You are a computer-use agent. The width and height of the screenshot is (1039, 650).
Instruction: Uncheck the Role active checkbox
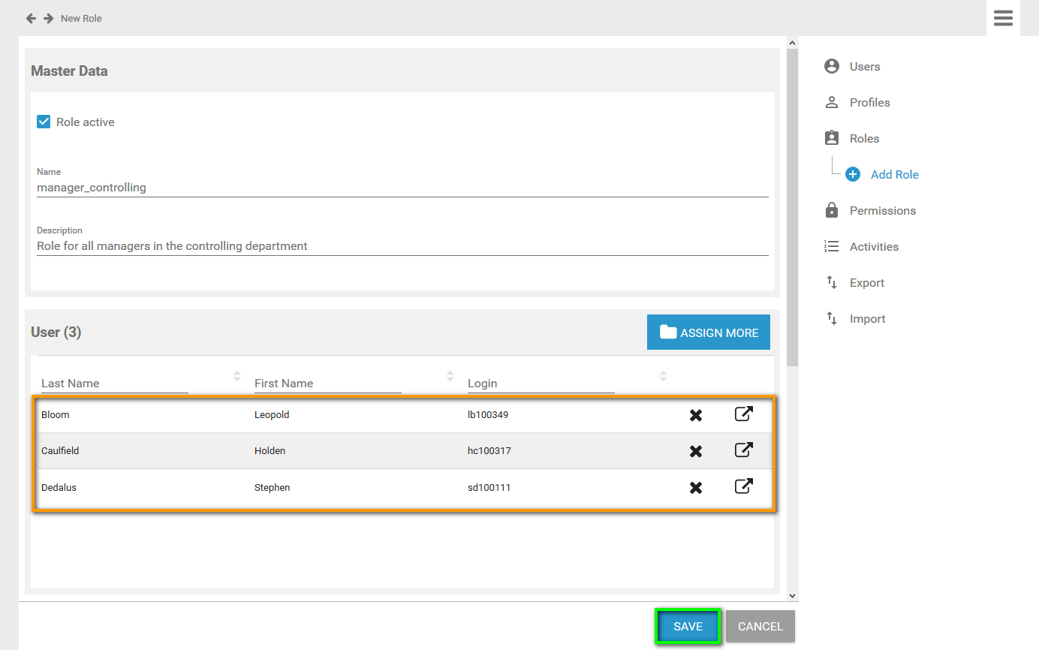click(x=44, y=122)
